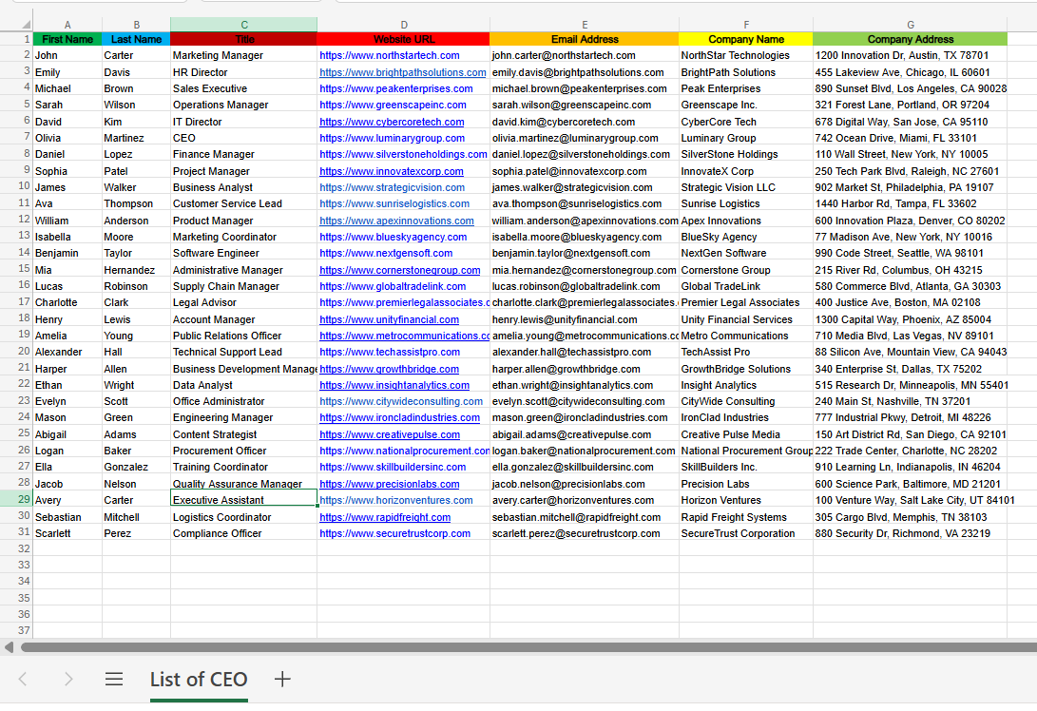Add a new sheet with plus icon

282,679
